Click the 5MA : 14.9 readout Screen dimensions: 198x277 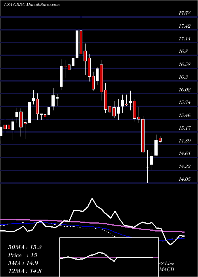pyautogui.click(x=23, y=263)
